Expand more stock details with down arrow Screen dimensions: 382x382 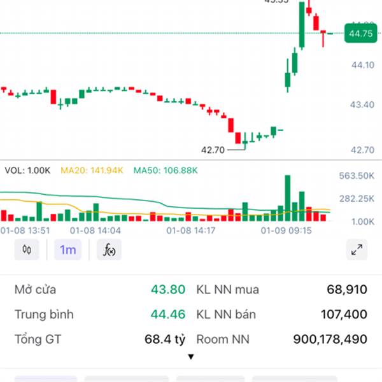point(191,357)
